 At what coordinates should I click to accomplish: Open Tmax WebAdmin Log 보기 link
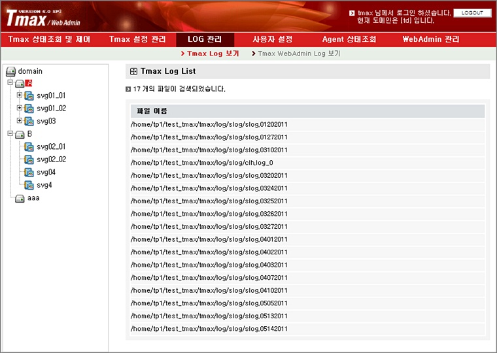point(299,54)
